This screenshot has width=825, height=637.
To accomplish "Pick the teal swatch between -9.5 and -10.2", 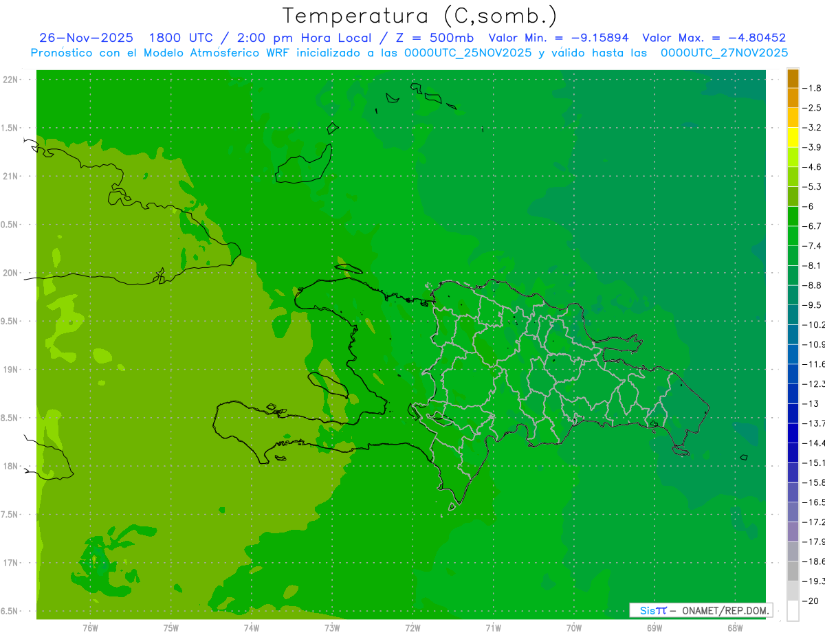I will [793, 315].
